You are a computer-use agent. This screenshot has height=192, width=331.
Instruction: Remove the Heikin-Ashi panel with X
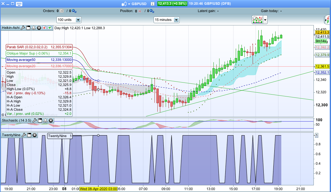click(x=39, y=28)
